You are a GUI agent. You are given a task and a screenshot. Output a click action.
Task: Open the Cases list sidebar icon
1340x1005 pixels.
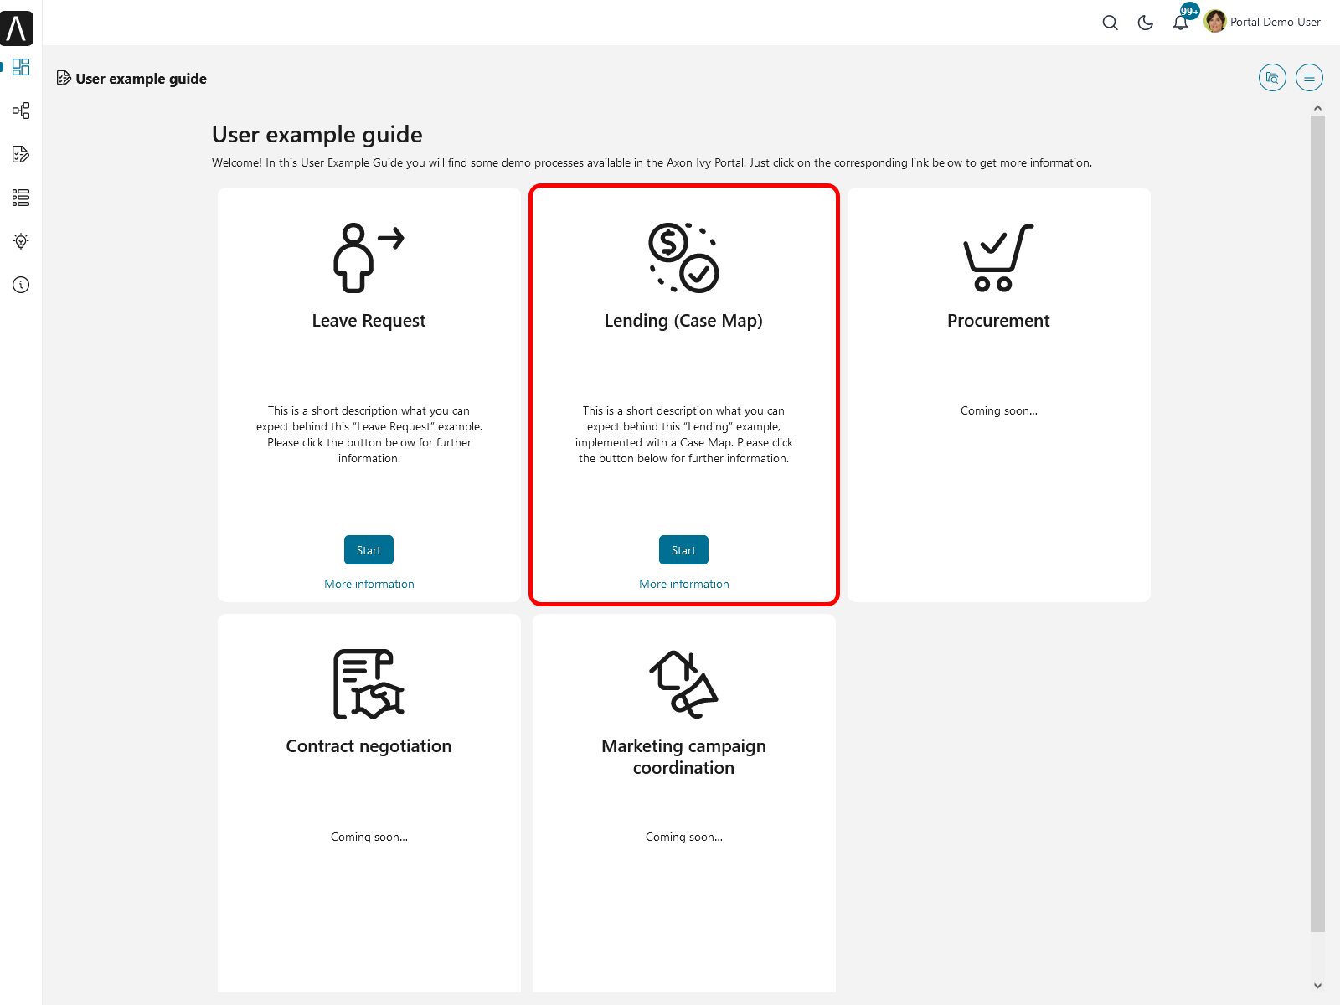point(21,198)
